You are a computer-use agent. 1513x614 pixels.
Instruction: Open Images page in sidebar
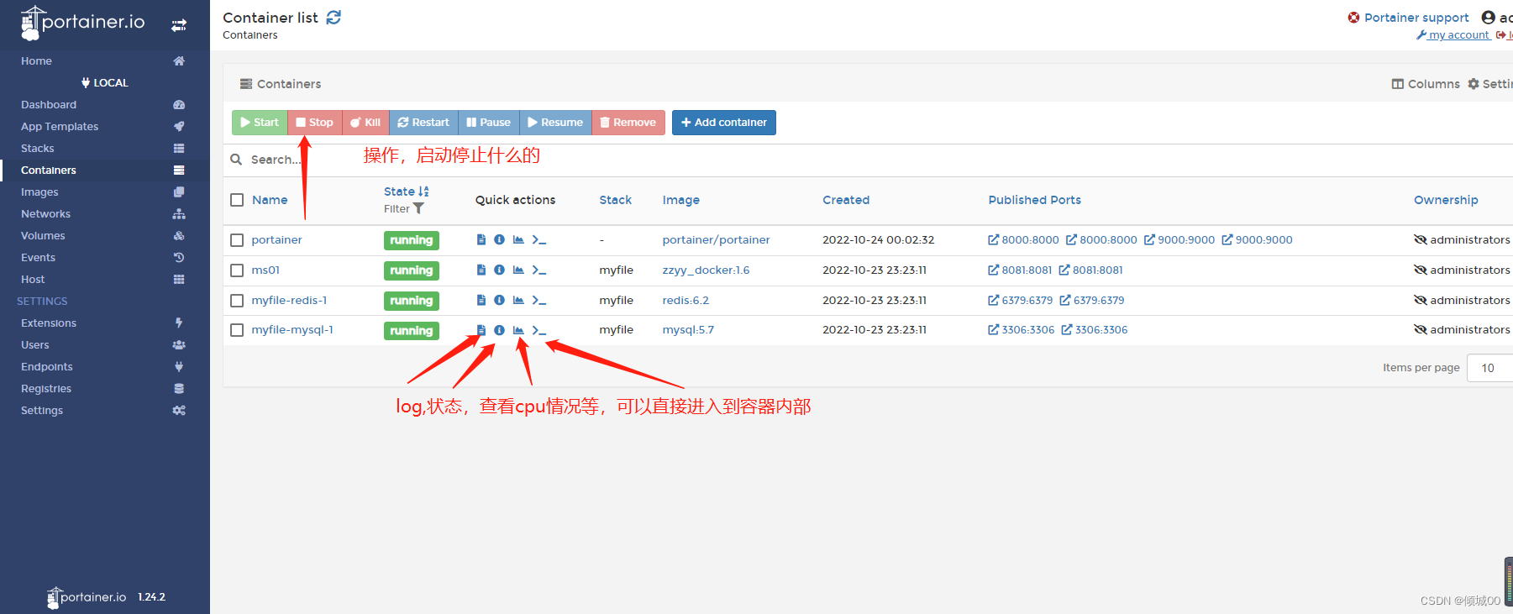(x=104, y=192)
